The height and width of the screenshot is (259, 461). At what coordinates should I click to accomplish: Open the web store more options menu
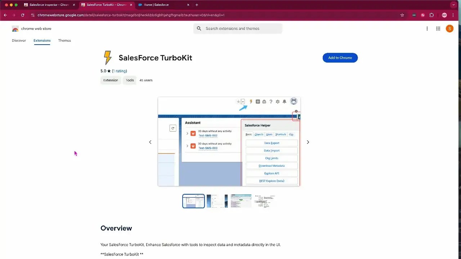(x=427, y=29)
